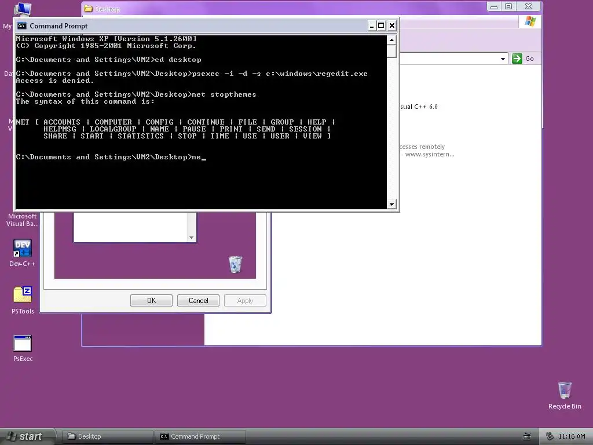Maximize the Command Prompt window

click(381, 25)
